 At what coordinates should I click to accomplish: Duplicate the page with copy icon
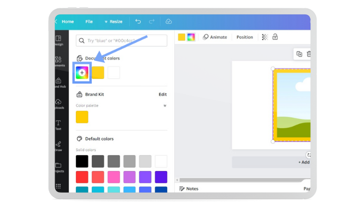299,54
